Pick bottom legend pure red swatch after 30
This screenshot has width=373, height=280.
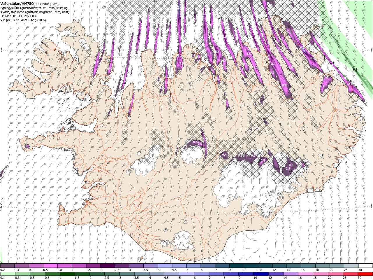[x=365, y=274]
